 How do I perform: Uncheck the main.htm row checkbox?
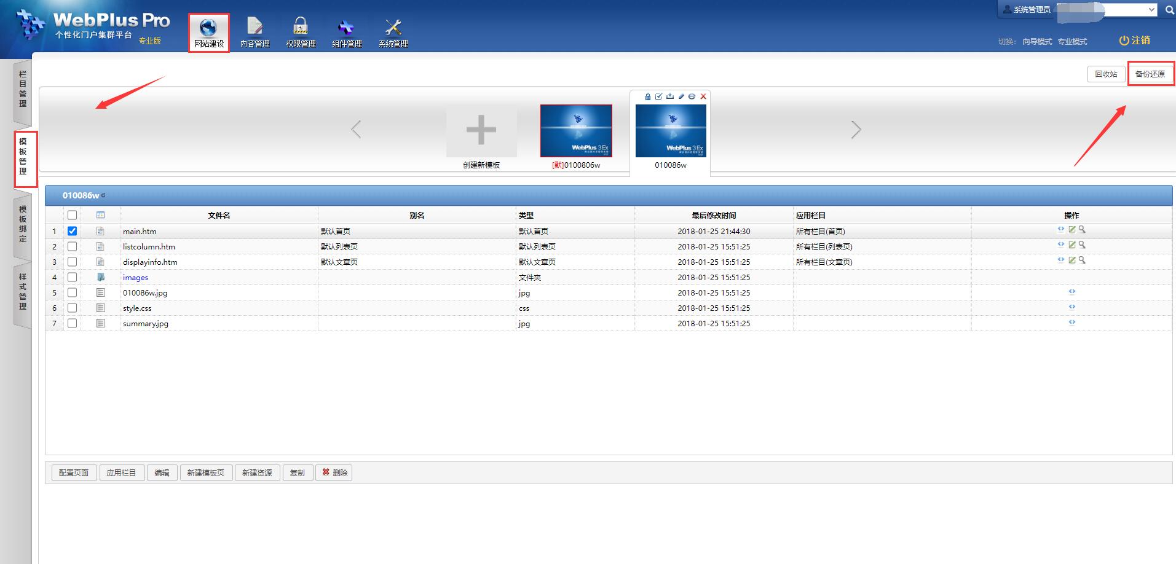point(73,231)
